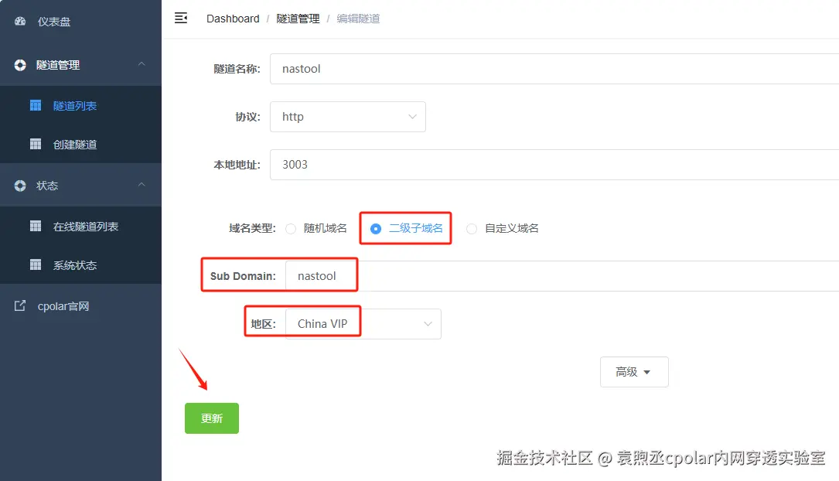Click the 协议 label
This screenshot has height=481, width=839.
pos(247,117)
